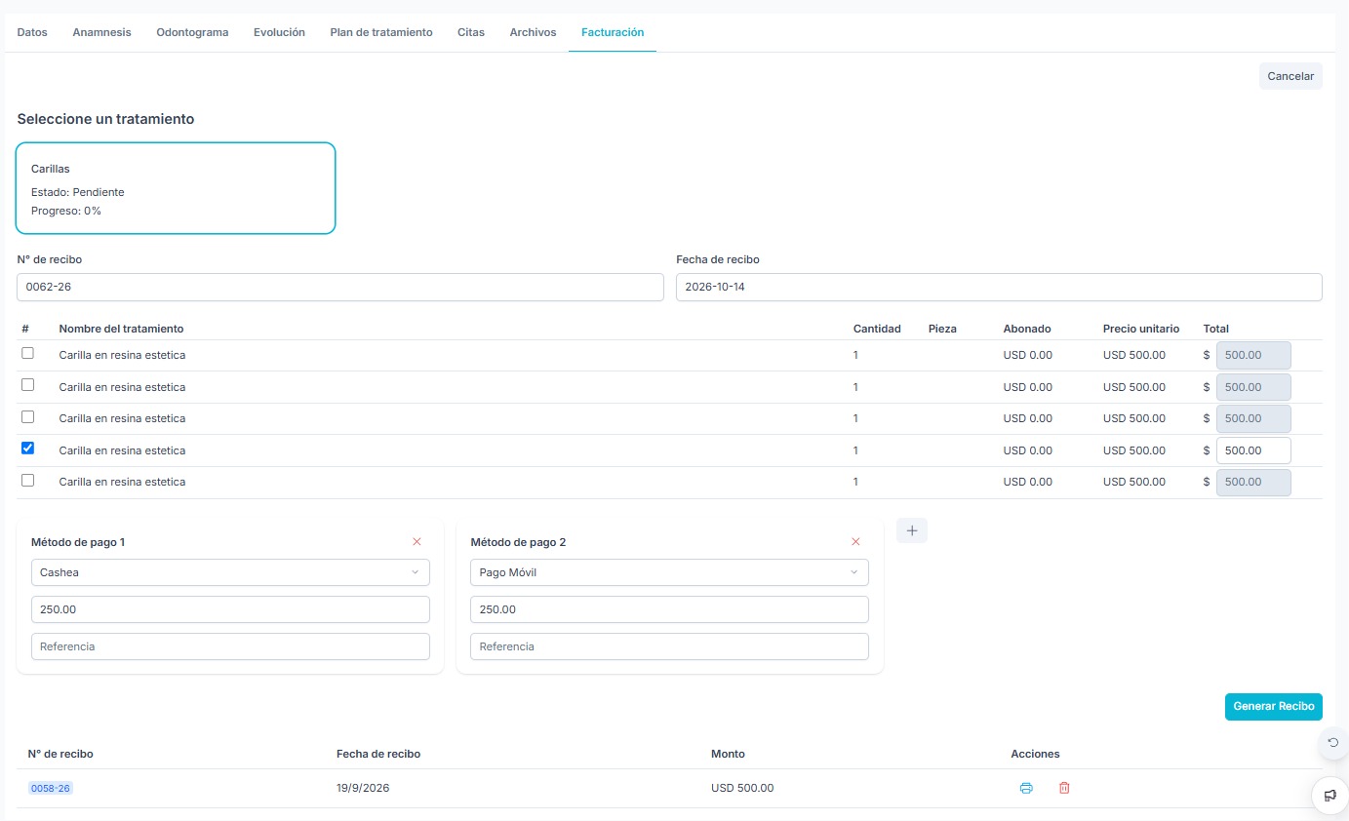This screenshot has width=1349, height=821.
Task: Go to the Odontograma tab
Action: pyautogui.click(x=192, y=32)
